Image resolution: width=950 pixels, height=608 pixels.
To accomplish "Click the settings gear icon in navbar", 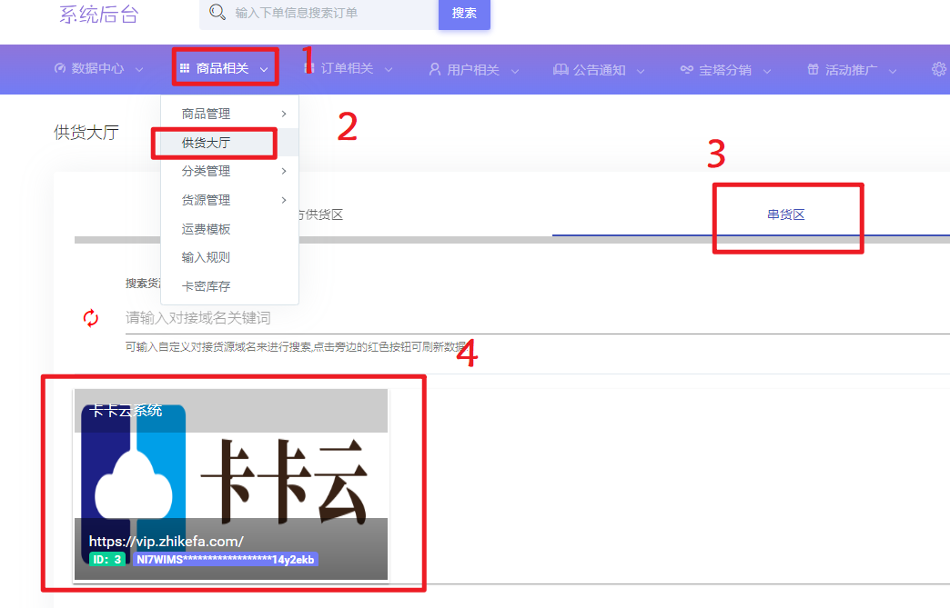I will [x=939, y=69].
